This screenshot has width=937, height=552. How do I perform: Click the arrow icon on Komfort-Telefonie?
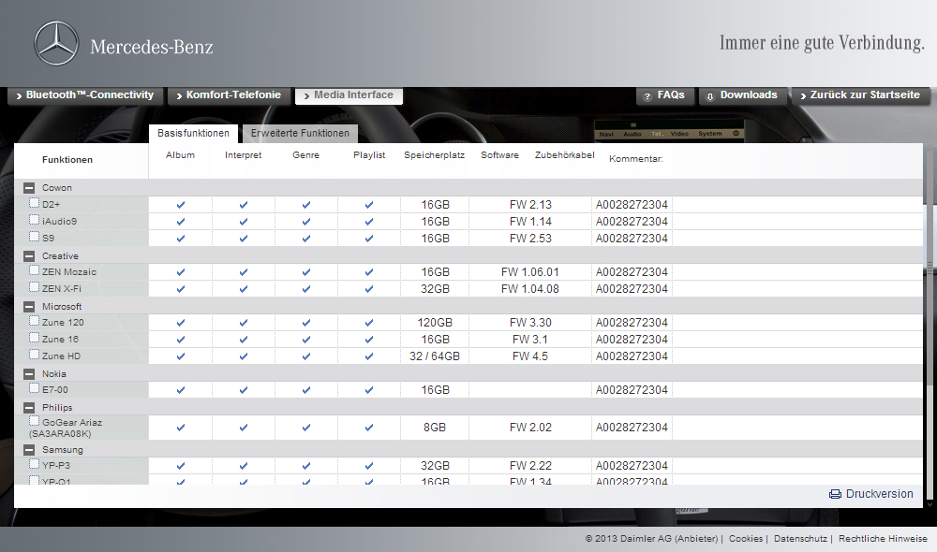pos(178,95)
